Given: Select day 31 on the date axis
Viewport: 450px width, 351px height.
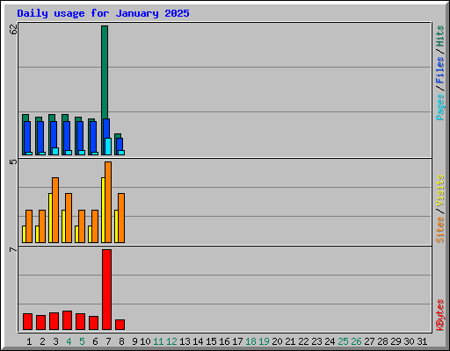Looking at the screenshot, I should tap(422, 341).
